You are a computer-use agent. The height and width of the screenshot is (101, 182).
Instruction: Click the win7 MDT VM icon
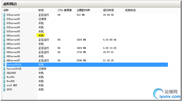point(4,85)
